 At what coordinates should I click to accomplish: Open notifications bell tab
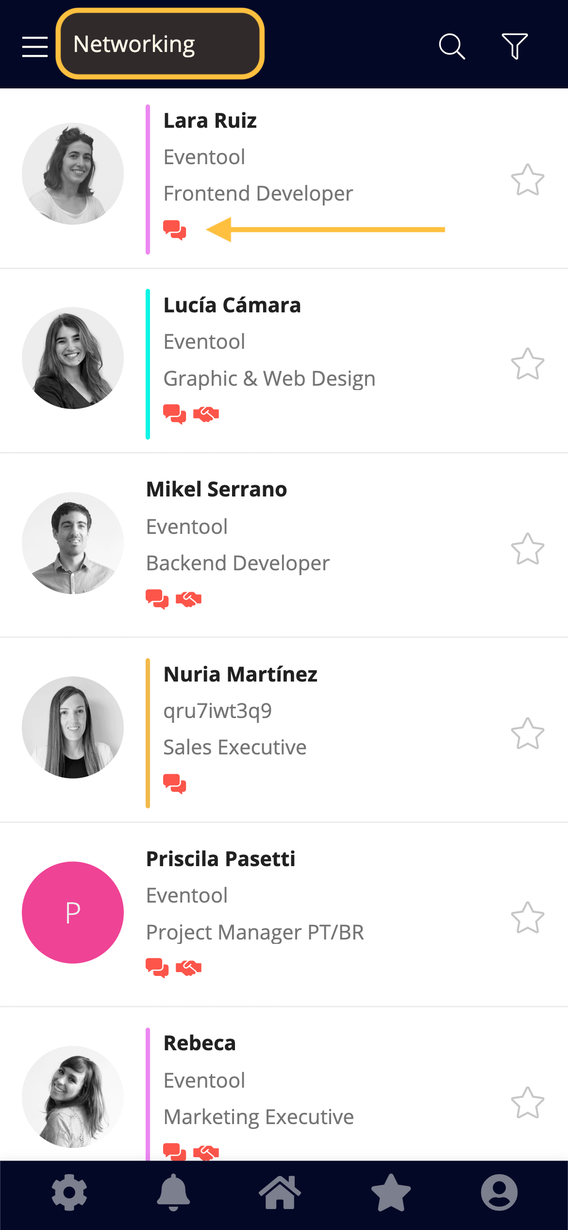(x=173, y=1193)
